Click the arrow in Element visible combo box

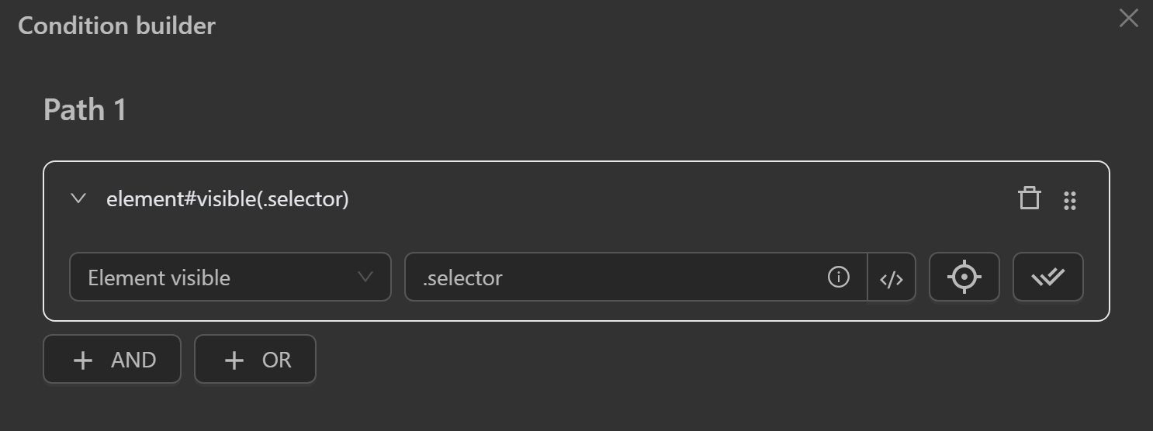[x=365, y=277]
